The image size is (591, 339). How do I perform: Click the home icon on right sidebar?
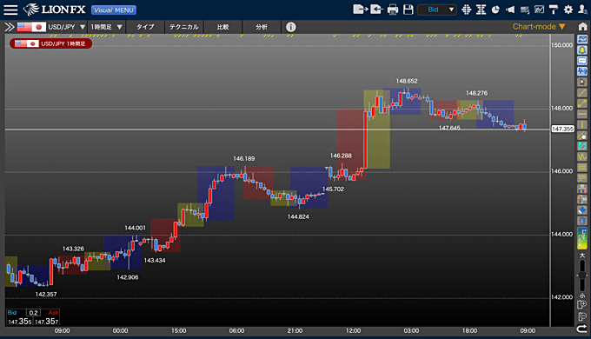pos(582,26)
